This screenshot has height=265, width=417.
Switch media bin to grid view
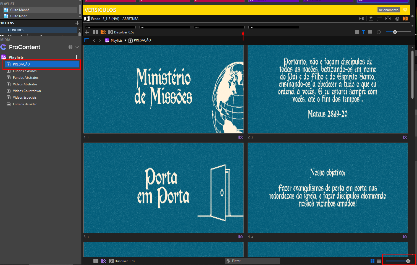point(373,261)
